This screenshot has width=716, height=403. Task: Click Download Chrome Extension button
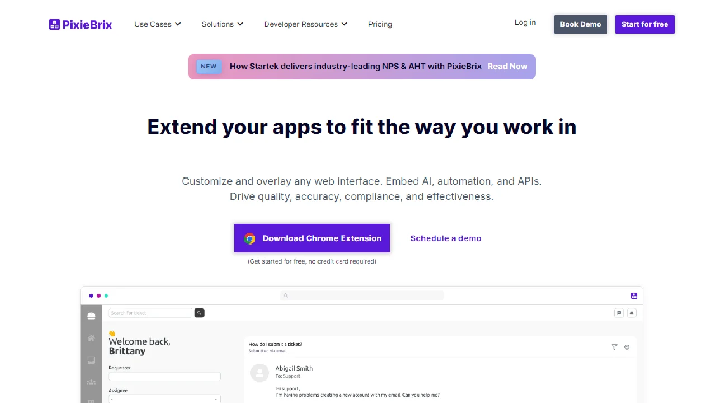pyautogui.click(x=312, y=238)
